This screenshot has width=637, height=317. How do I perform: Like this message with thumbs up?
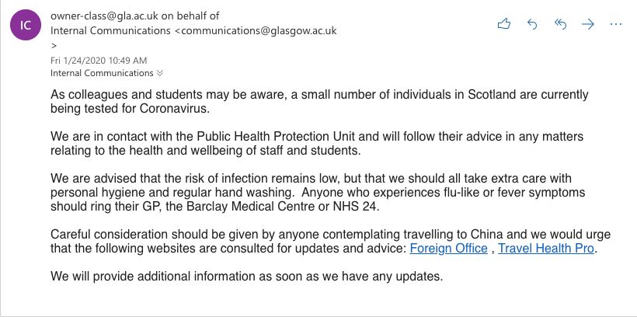(503, 24)
